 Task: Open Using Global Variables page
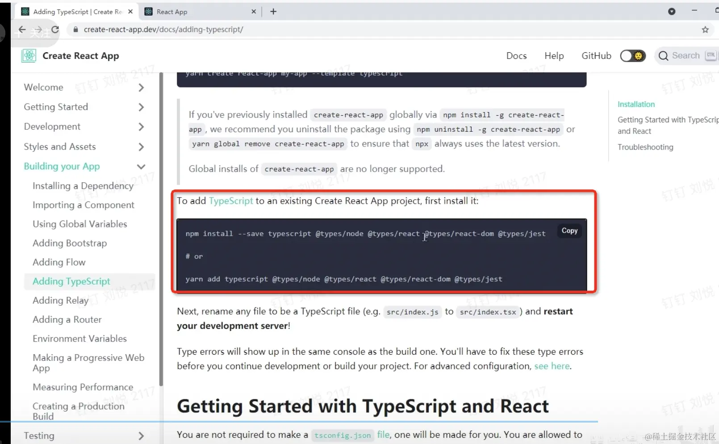[80, 224]
